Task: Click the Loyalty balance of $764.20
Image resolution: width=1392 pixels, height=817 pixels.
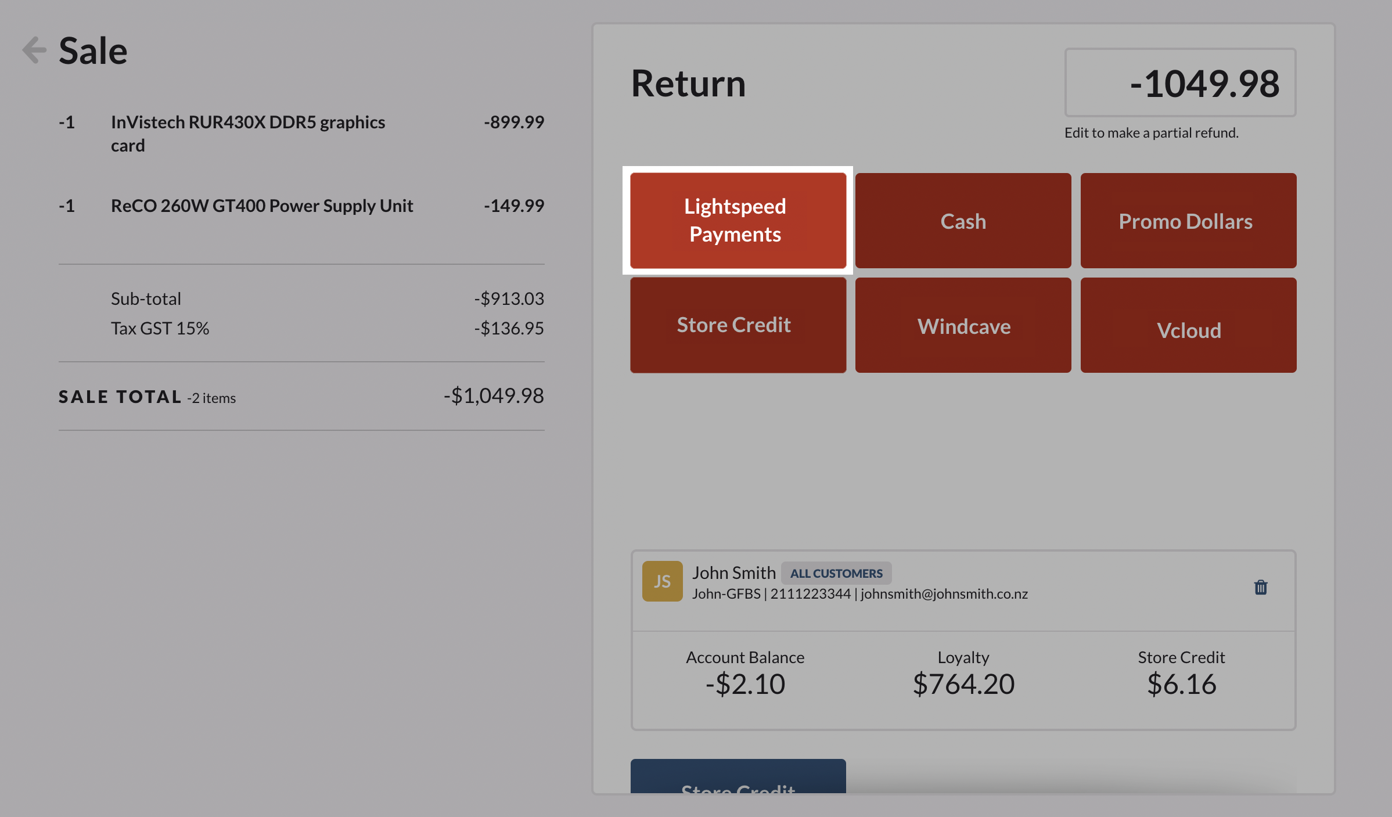Action: coord(963,683)
